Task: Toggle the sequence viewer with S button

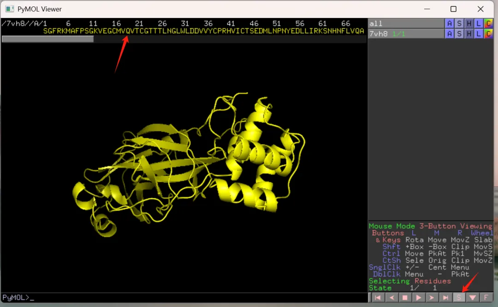Action: click(x=459, y=297)
